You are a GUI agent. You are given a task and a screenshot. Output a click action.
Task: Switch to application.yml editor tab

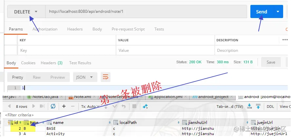(168, 97)
